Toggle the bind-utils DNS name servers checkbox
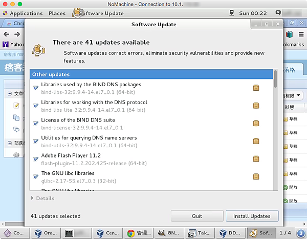This screenshot has width=307, height=239. coord(35,141)
